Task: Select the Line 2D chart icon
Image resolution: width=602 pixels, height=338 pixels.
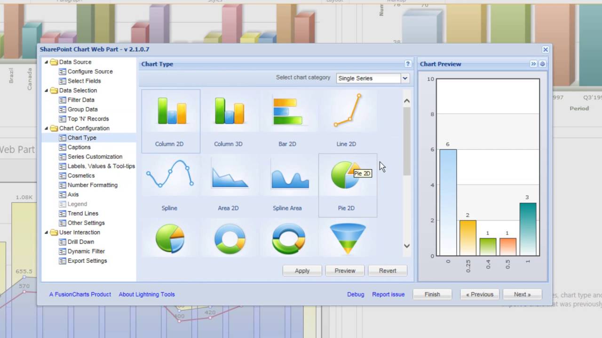Action: (x=348, y=110)
